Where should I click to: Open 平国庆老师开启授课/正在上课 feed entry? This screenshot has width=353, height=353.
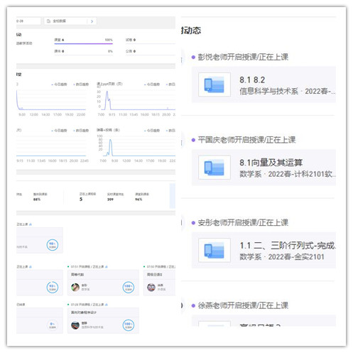(x=246, y=140)
